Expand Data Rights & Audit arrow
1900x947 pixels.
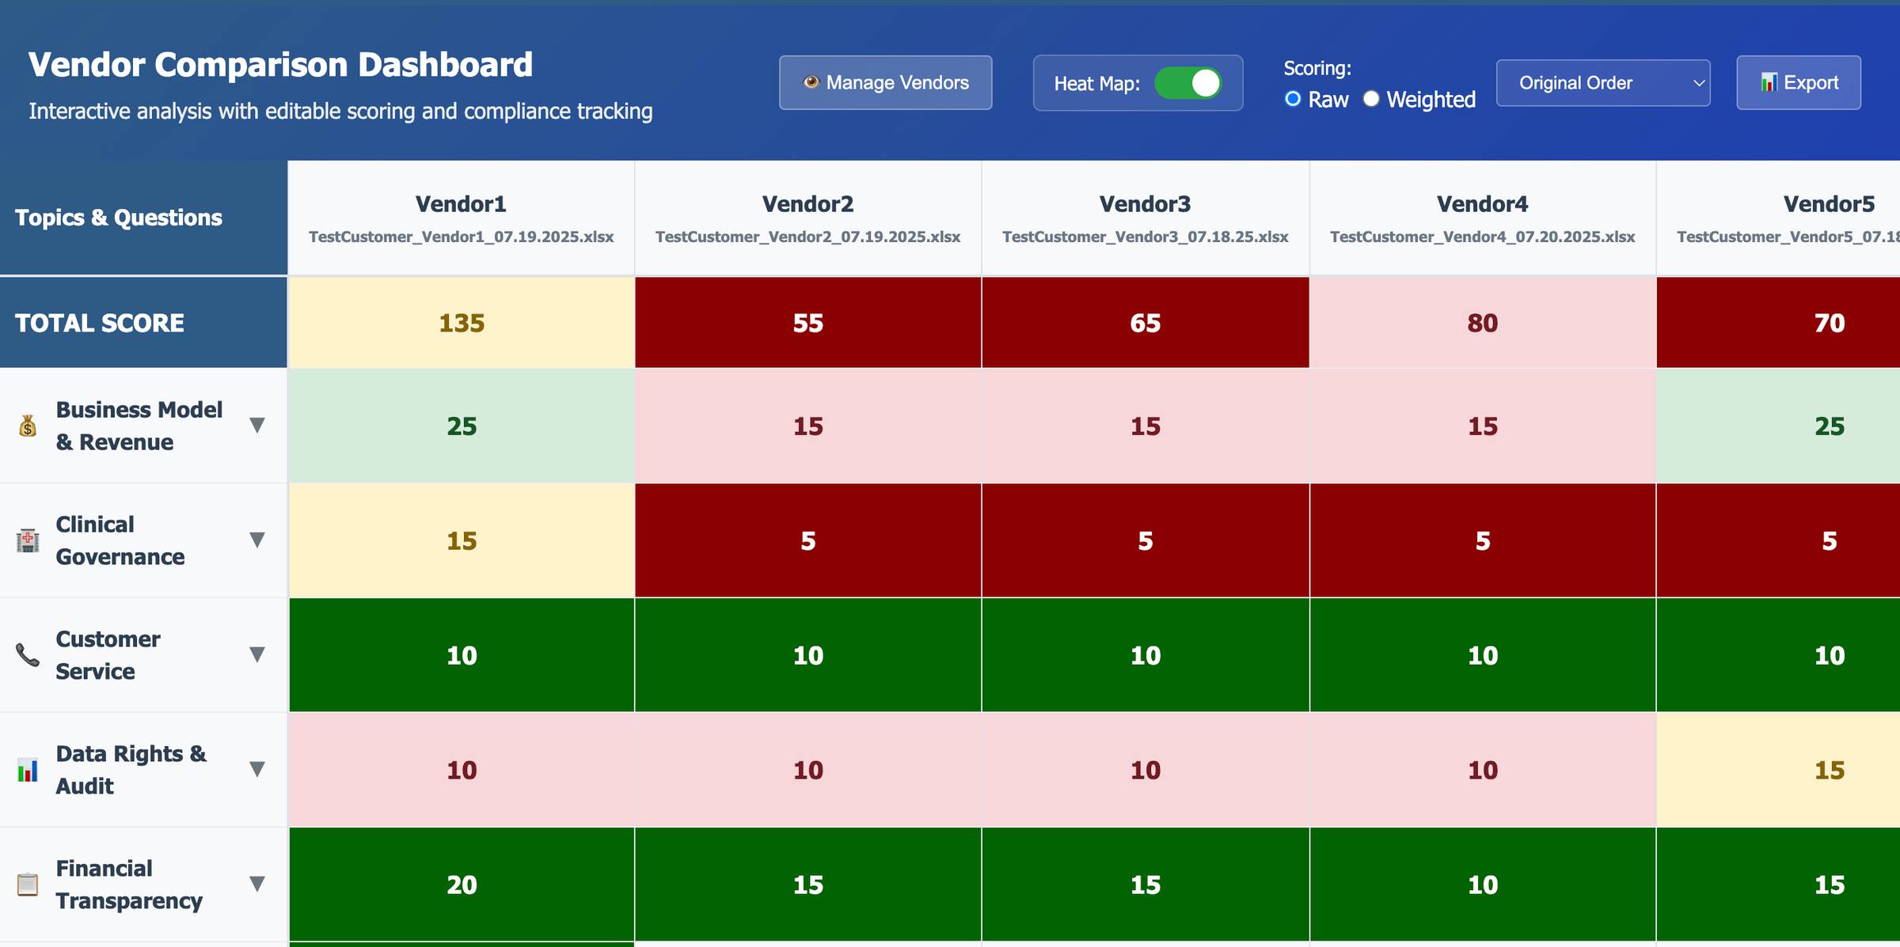256,770
